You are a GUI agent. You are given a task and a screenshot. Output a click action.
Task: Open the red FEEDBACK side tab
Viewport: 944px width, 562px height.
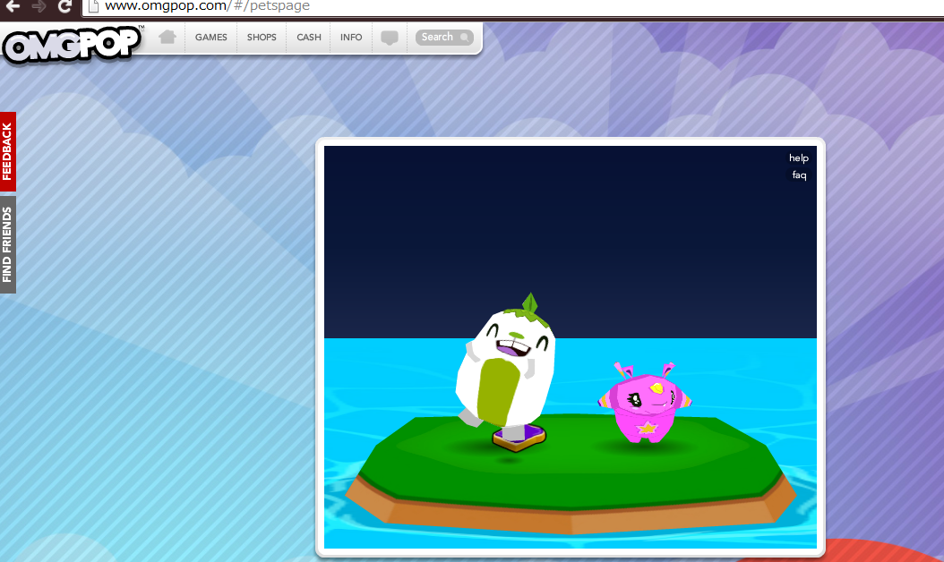[x=8, y=151]
